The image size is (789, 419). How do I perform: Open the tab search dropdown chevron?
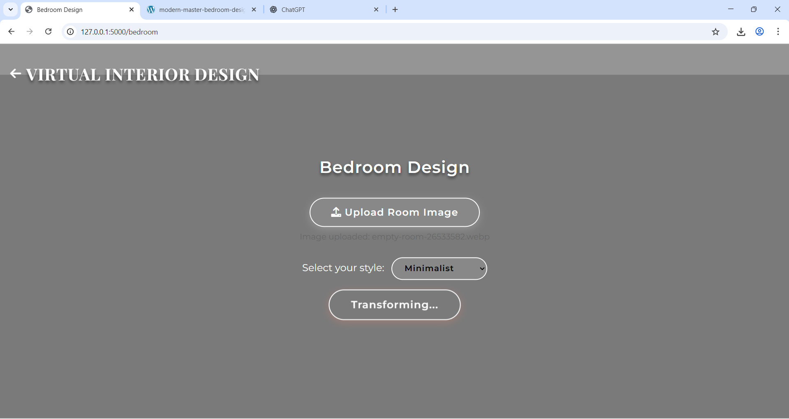pos(11,9)
